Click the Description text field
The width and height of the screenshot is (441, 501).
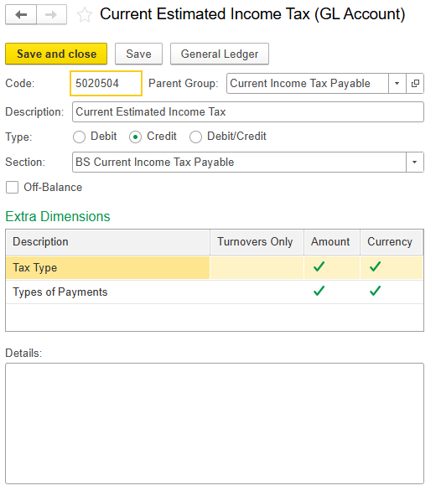pos(248,111)
